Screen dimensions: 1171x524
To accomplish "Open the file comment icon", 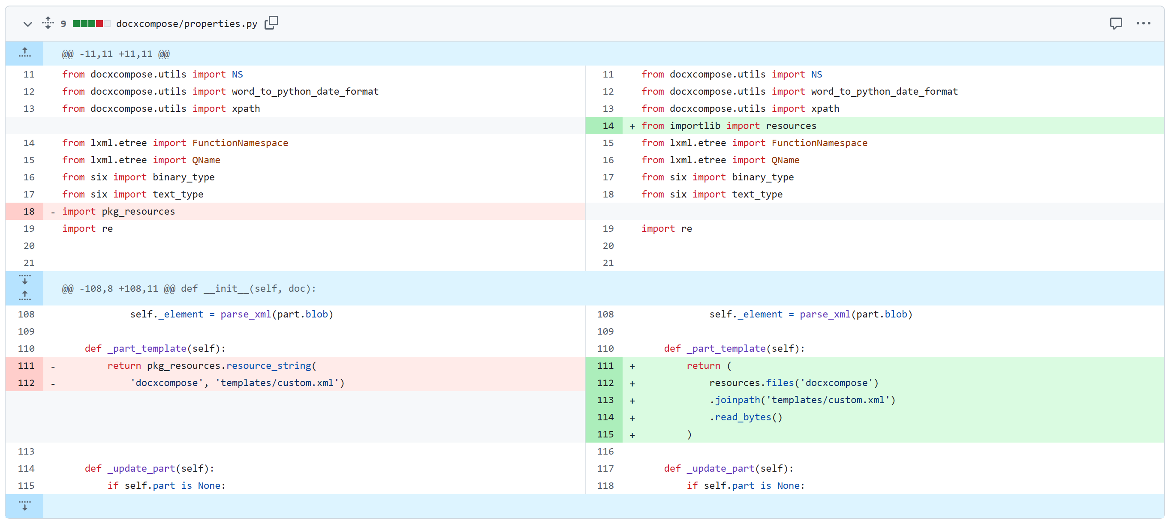I will pos(1115,23).
